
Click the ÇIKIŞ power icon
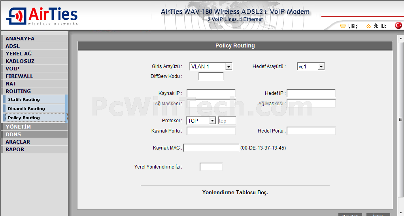[x=343, y=26]
